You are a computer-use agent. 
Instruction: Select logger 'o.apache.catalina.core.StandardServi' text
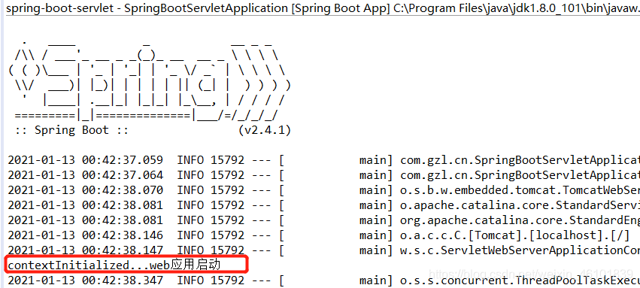[520, 205]
